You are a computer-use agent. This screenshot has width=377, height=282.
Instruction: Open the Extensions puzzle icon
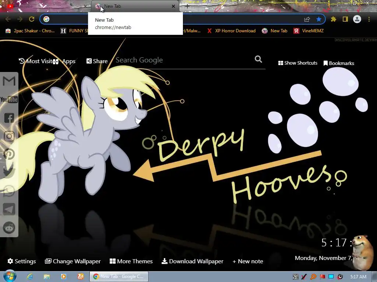[x=334, y=19]
